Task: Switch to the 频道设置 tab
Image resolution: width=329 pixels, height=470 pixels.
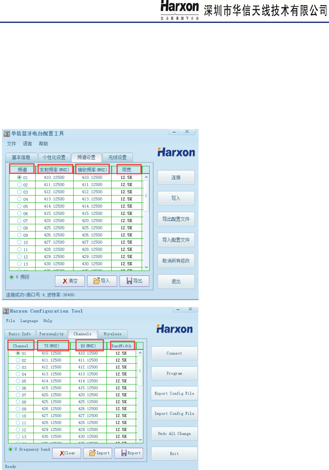Action: pyautogui.click(x=86, y=157)
